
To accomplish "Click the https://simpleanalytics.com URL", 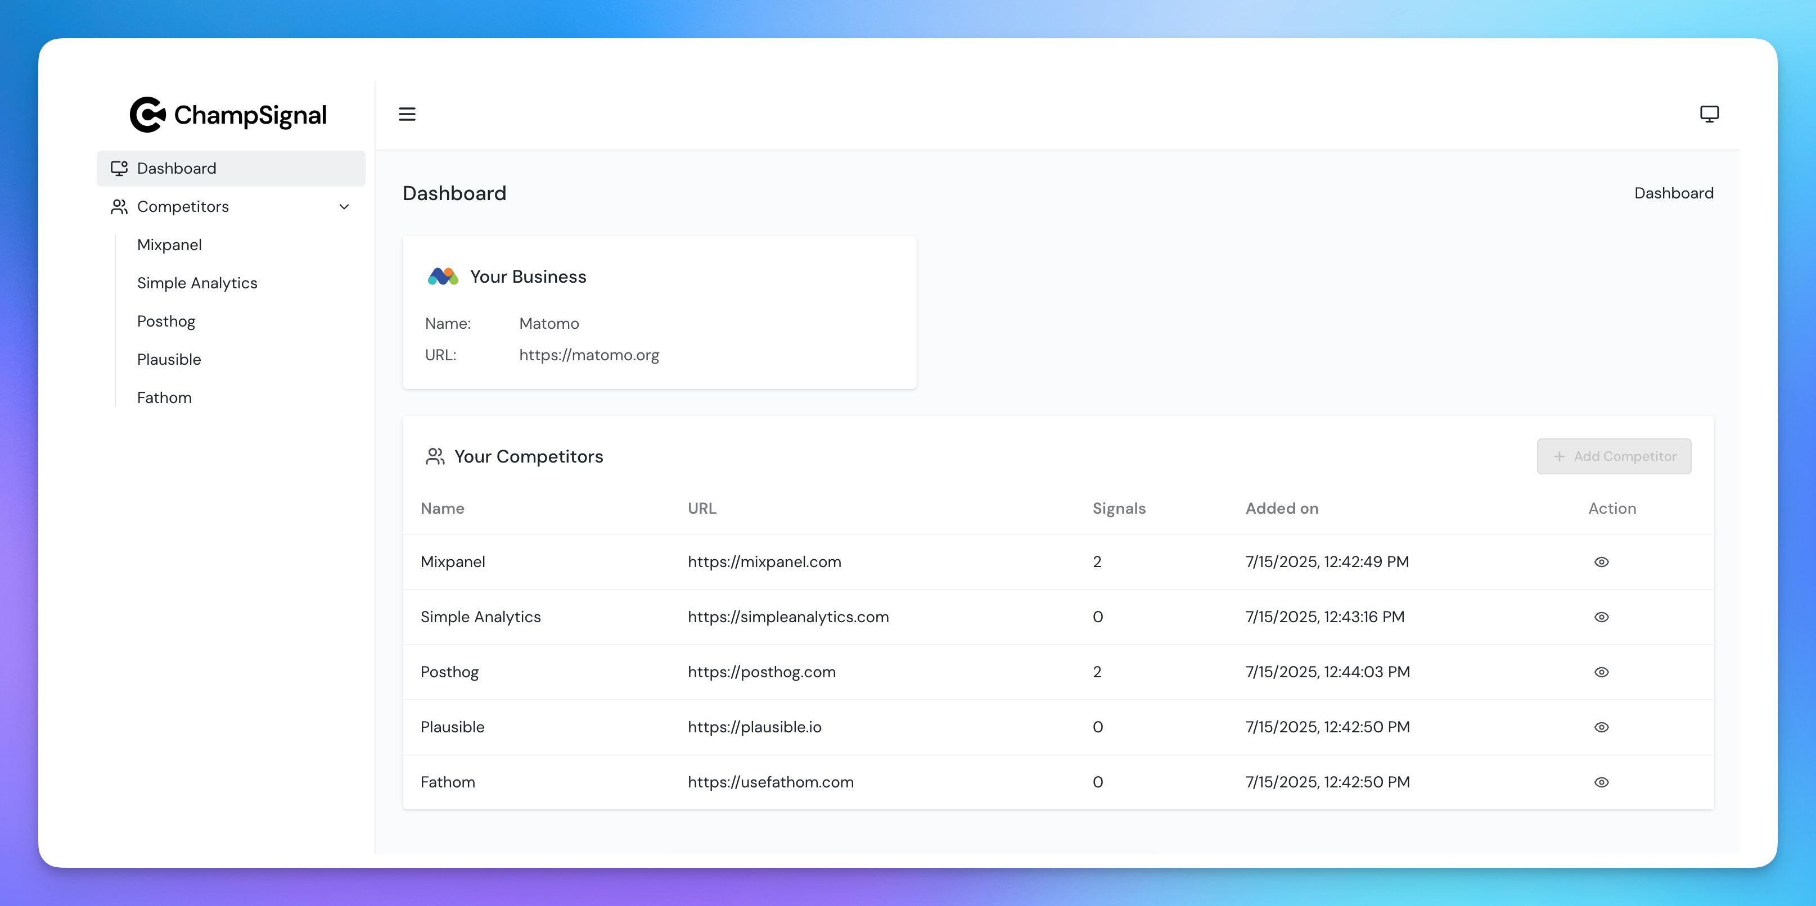I will (x=787, y=617).
